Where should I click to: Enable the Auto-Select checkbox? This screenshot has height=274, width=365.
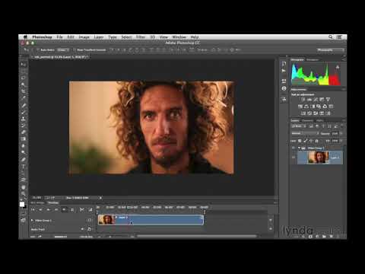point(38,50)
